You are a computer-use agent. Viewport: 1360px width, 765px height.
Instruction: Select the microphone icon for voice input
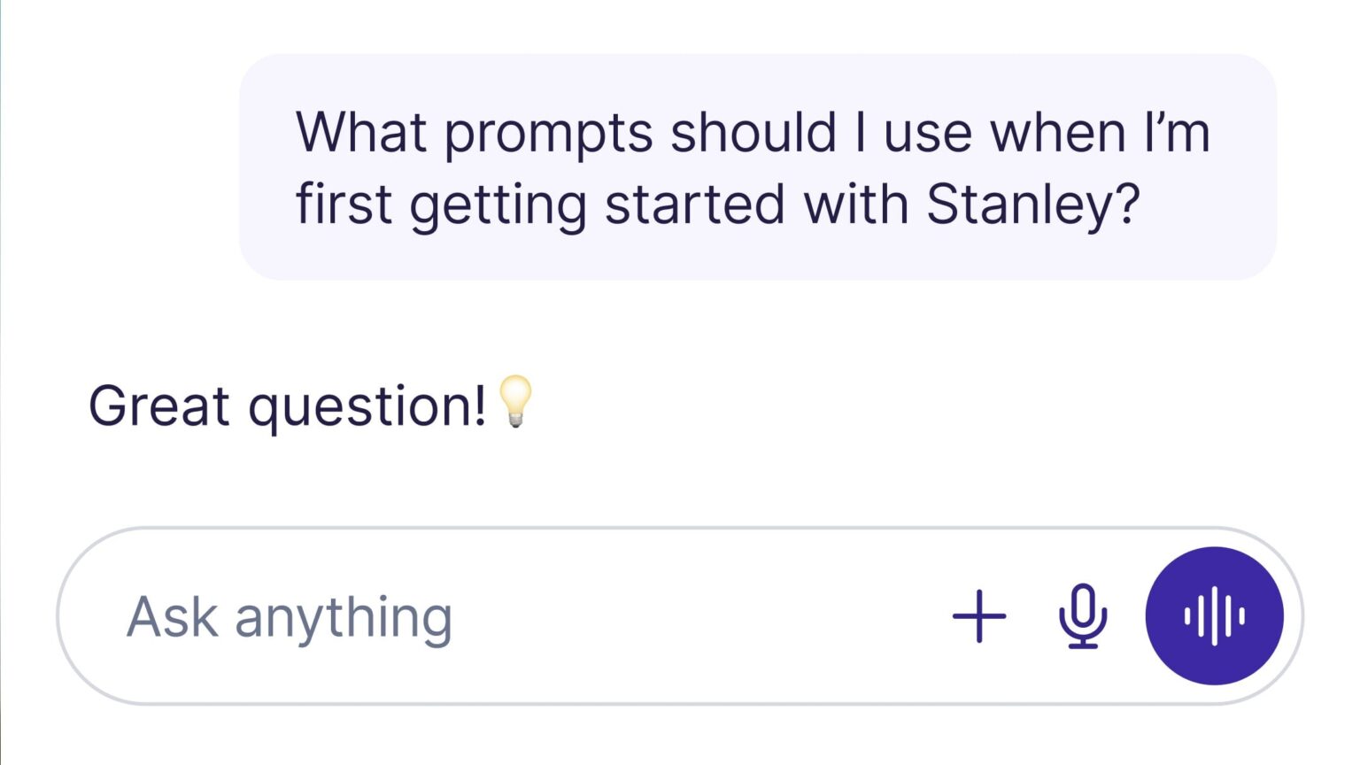click(1082, 618)
